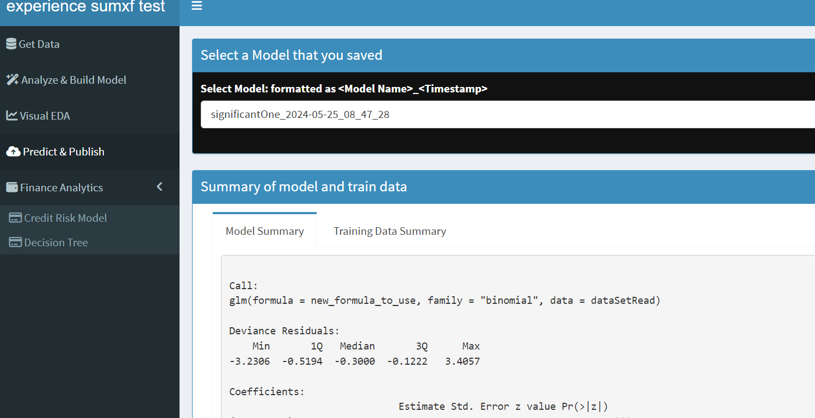Click the glm formula call line

(444, 300)
